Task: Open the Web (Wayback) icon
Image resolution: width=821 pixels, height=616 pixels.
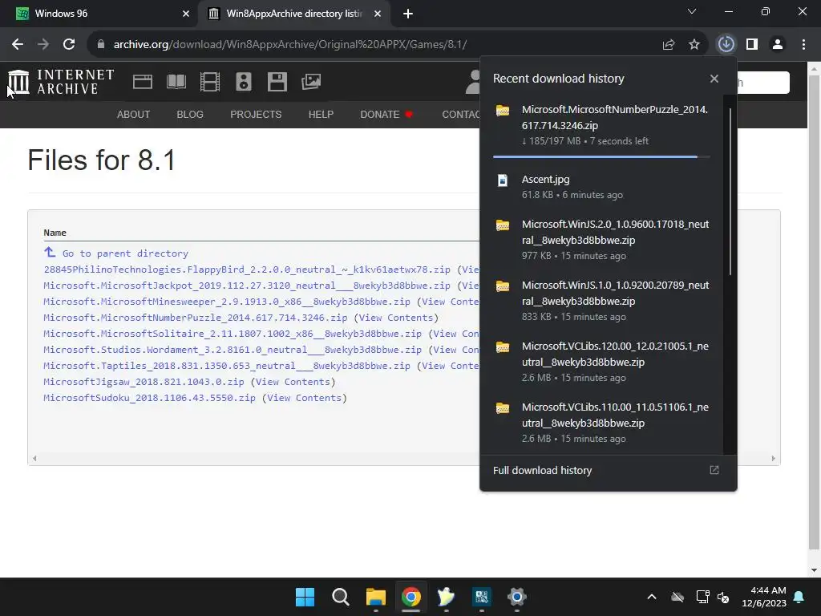Action: pyautogui.click(x=143, y=82)
